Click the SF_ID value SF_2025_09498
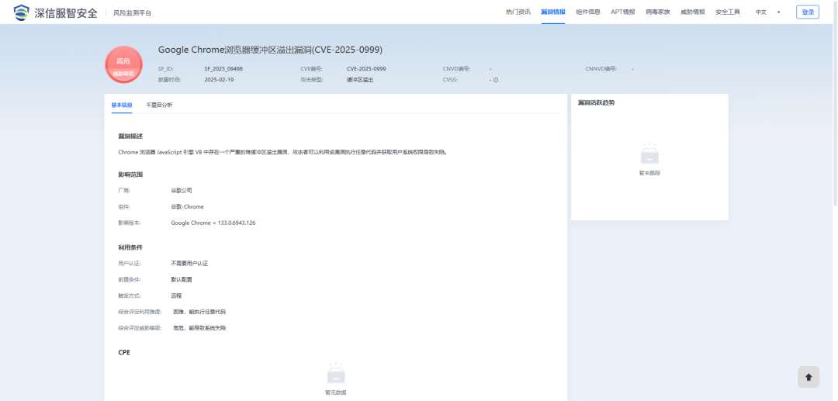 point(223,69)
